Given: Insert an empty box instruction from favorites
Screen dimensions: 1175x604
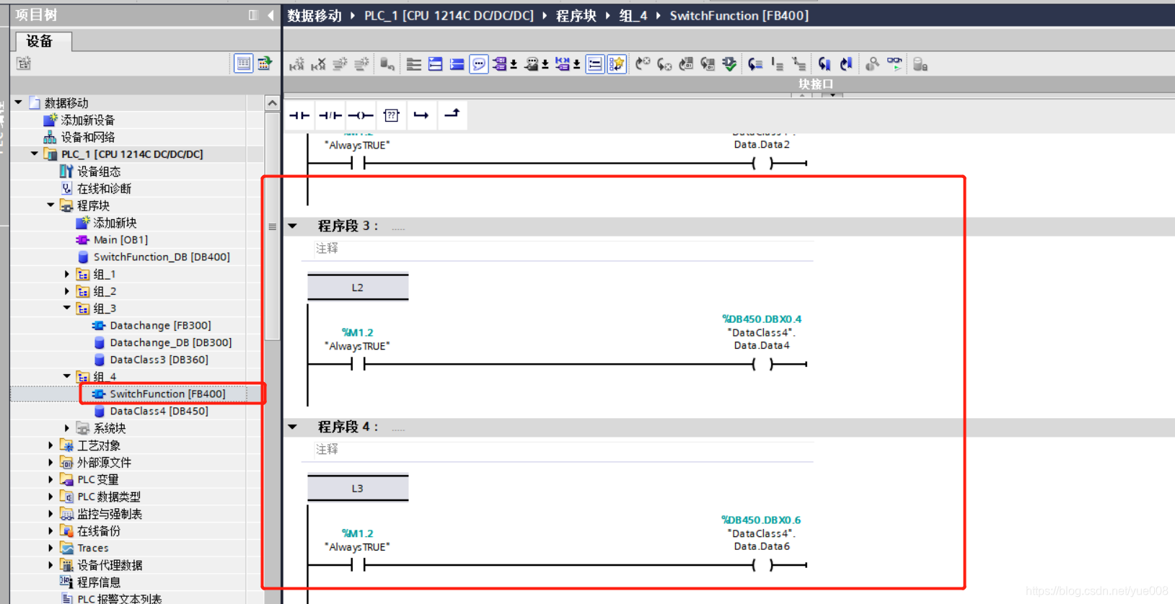Looking at the screenshot, I should pyautogui.click(x=391, y=115).
